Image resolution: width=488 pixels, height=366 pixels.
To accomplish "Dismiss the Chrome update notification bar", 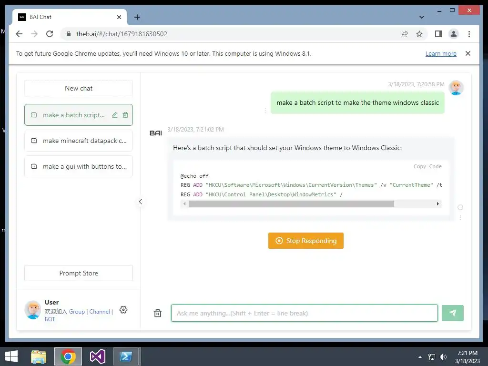I will point(468,53).
